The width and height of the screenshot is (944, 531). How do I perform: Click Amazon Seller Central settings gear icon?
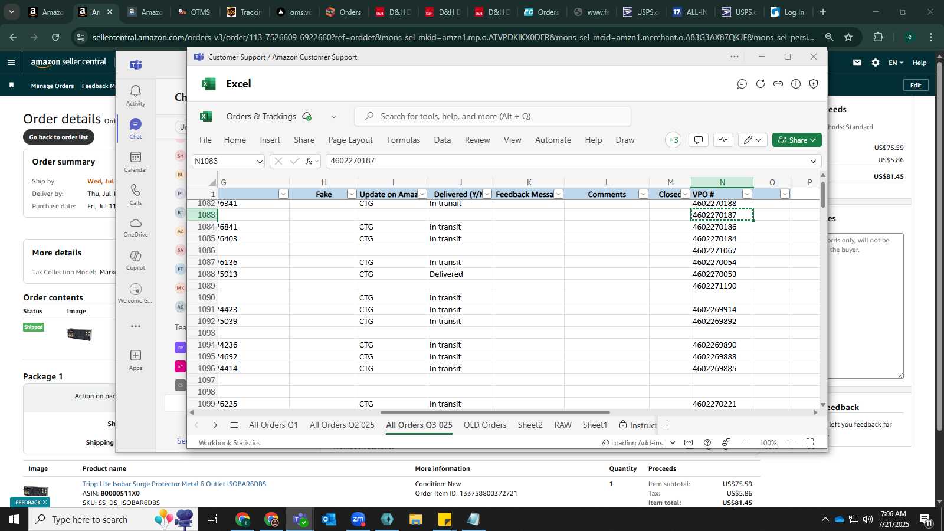(x=875, y=63)
